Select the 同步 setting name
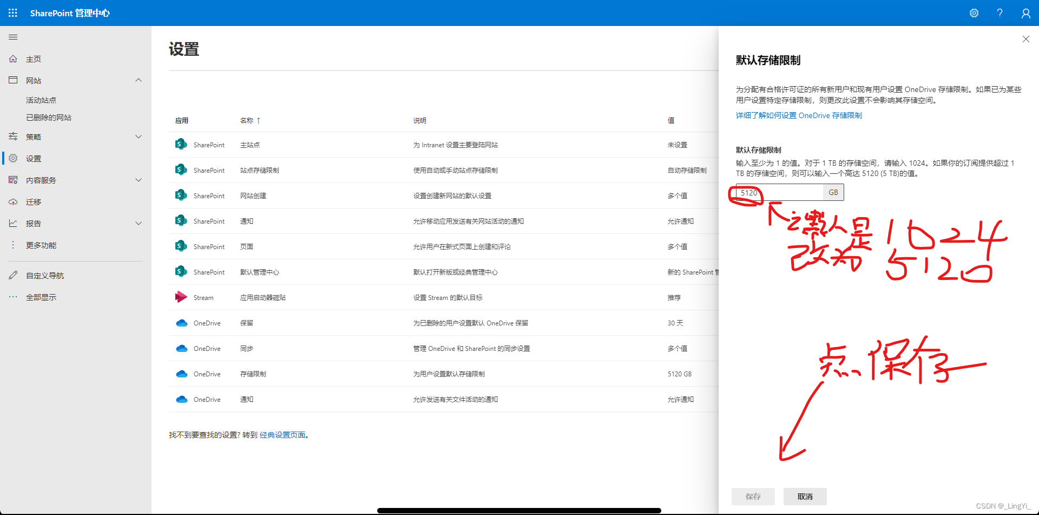 [246, 349]
